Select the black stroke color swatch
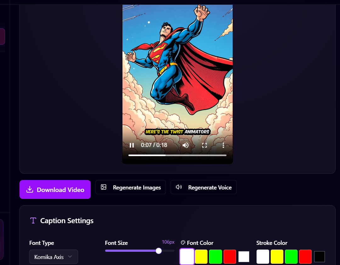 point(319,257)
